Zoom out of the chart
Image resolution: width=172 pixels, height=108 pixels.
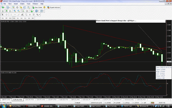(x=18, y=11)
